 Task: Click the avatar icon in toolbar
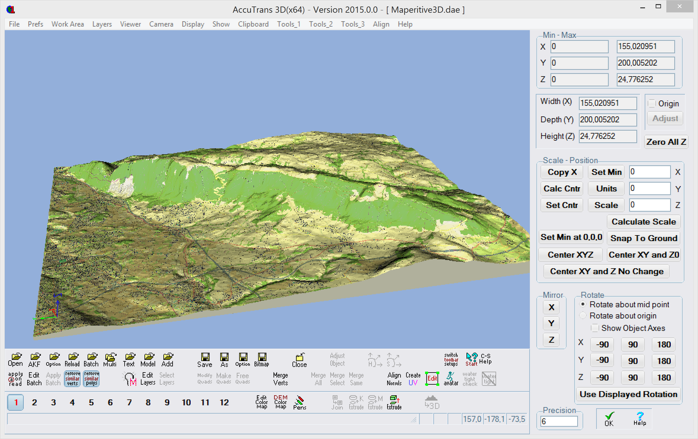[451, 379]
